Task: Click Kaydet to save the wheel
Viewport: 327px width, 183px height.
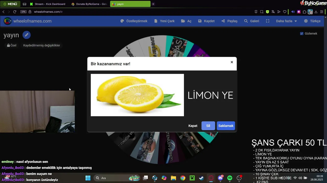Action: tap(206, 21)
